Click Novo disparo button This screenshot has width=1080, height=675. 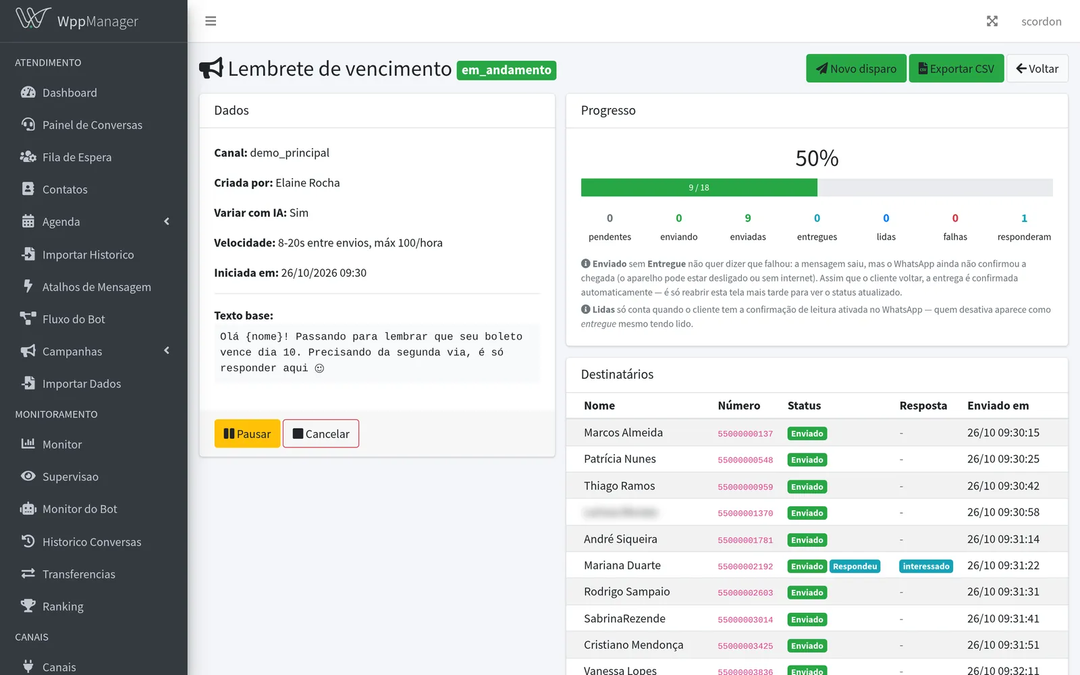pyautogui.click(x=856, y=68)
